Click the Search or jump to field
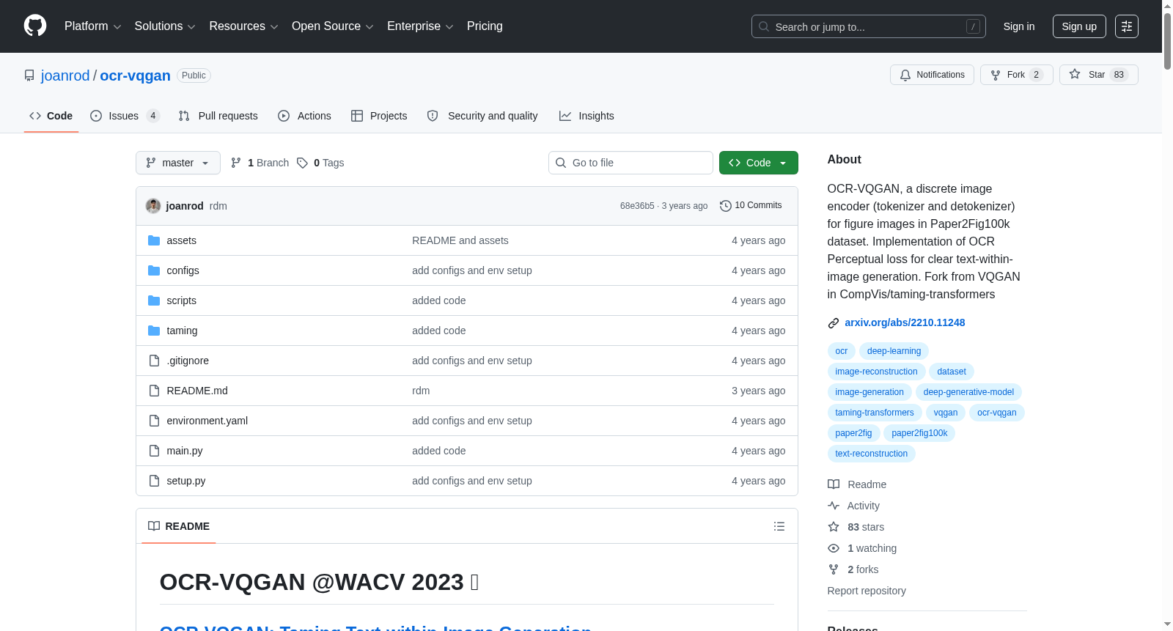The width and height of the screenshot is (1173, 631). pos(869,26)
